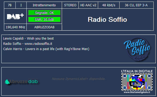Click the 'Calvin Harris - Lovers in a past life' line

tap(46, 49)
